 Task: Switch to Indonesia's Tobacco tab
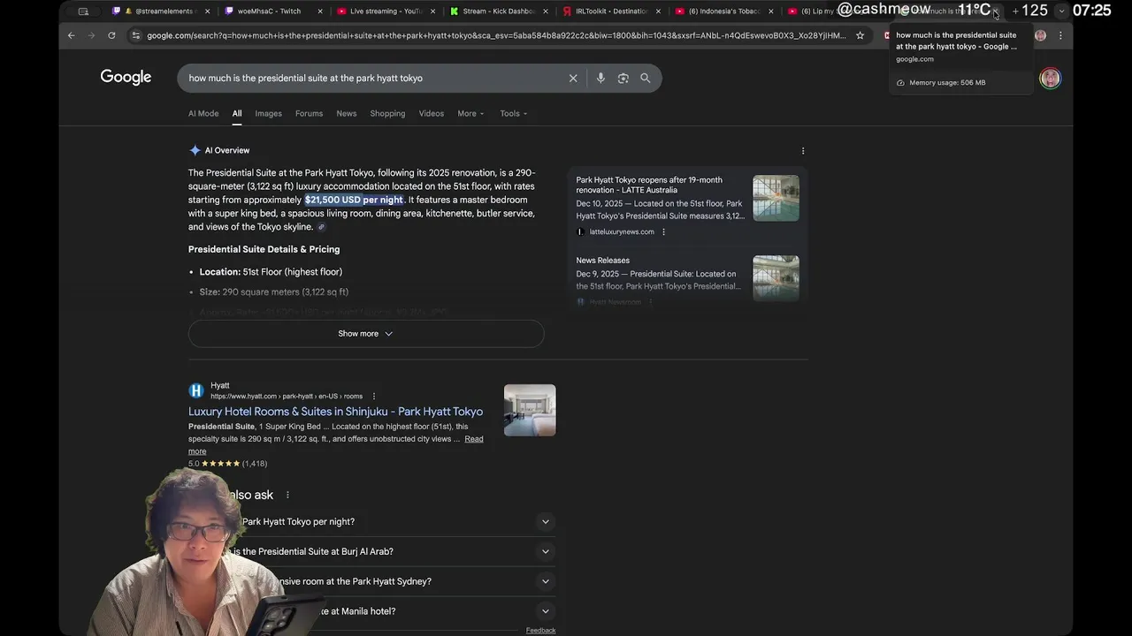723,11
